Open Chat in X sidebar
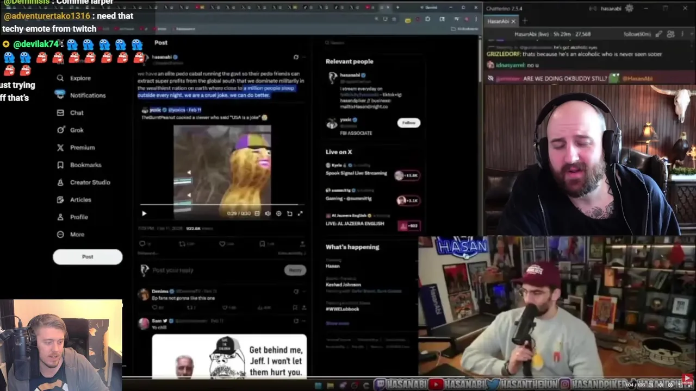 pos(70,112)
